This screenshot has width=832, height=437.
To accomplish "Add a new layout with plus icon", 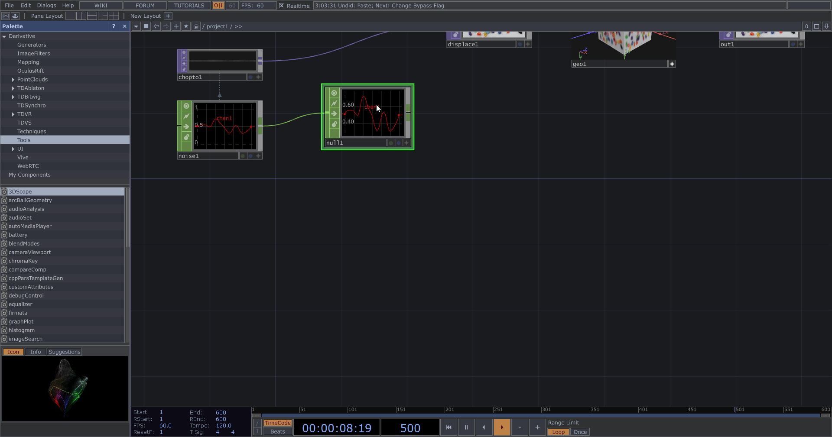I will (168, 16).
